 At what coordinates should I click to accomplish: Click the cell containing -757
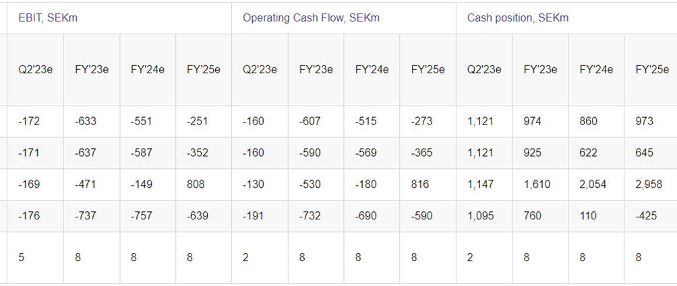pyautogui.click(x=142, y=216)
